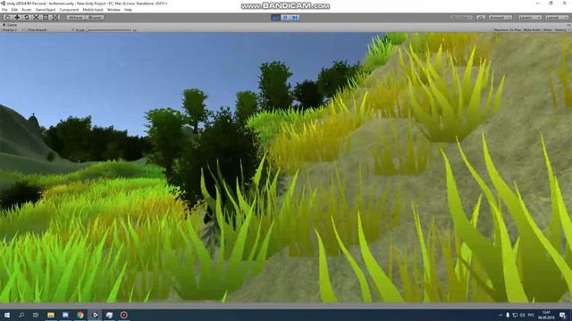Open the Component menu
The height and width of the screenshot is (321, 572).
pyautogui.click(x=69, y=10)
